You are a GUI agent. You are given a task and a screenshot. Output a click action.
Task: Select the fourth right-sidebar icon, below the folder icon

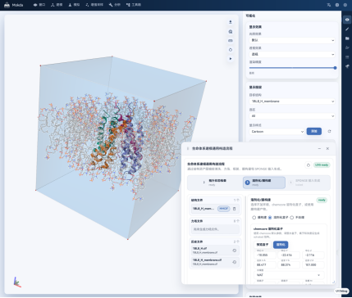[x=347, y=47]
